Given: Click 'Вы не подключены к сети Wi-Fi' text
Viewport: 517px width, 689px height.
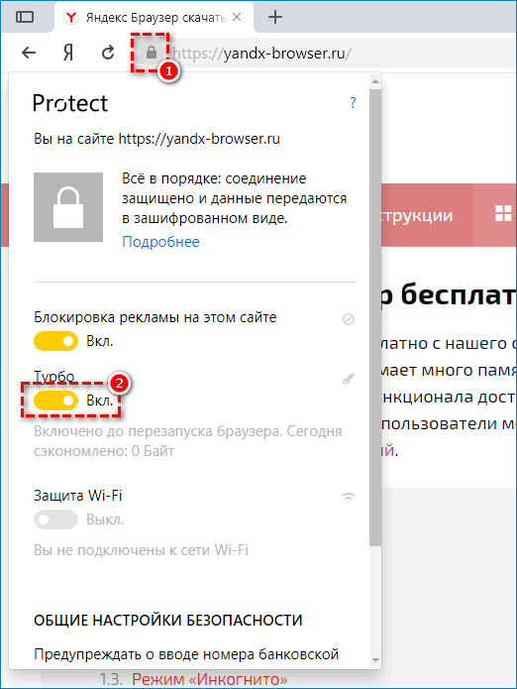Looking at the screenshot, I should click(141, 550).
